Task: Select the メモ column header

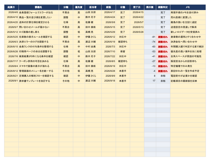Action: (188, 7)
